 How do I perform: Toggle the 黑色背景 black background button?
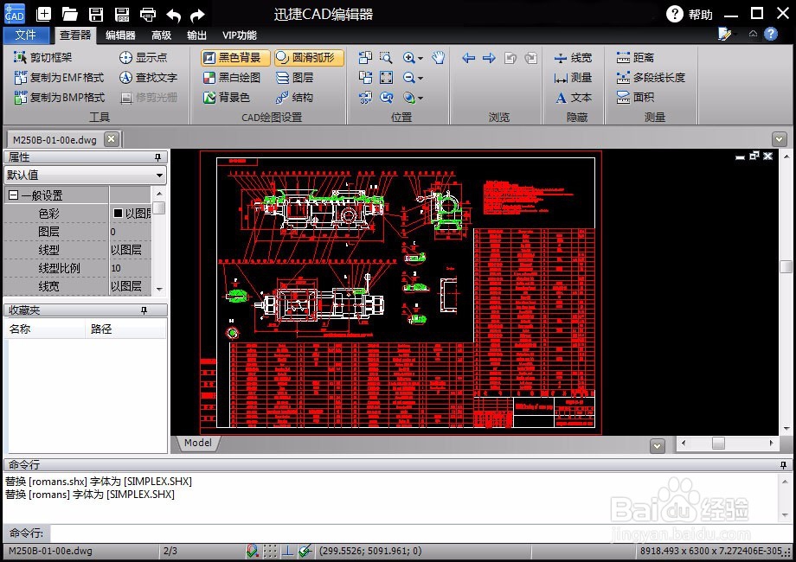tap(235, 57)
